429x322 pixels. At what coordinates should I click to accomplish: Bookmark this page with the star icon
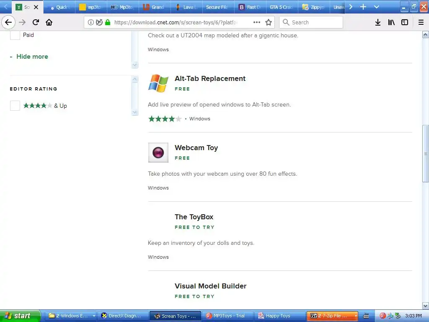click(269, 22)
